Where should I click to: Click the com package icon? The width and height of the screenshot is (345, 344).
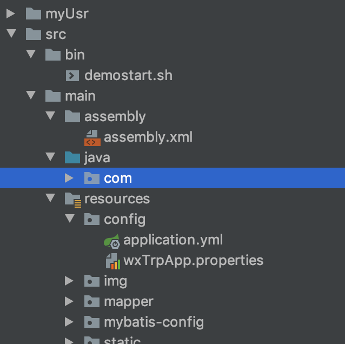(x=92, y=178)
